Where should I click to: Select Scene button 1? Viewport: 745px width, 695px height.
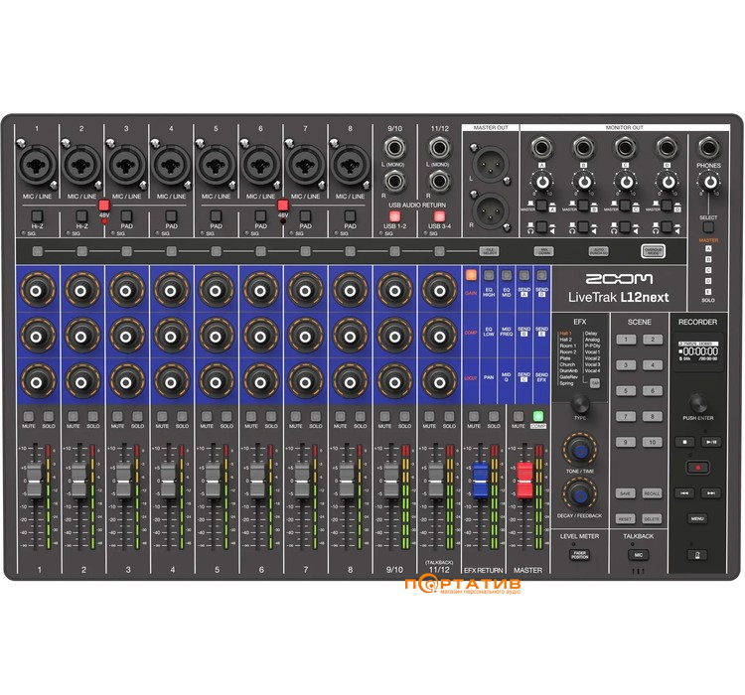pos(626,340)
